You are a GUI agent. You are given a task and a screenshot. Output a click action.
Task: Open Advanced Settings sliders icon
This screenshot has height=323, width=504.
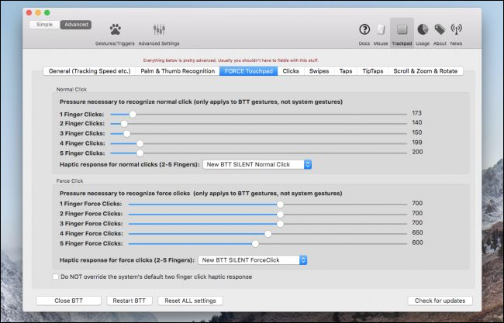[159, 30]
